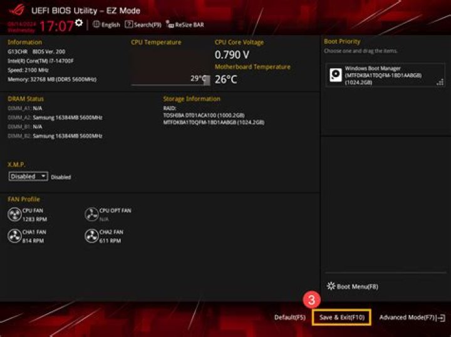The image size is (451, 337).
Task: Click the UEFI BIOS Utility title
Action: [x=86, y=11]
